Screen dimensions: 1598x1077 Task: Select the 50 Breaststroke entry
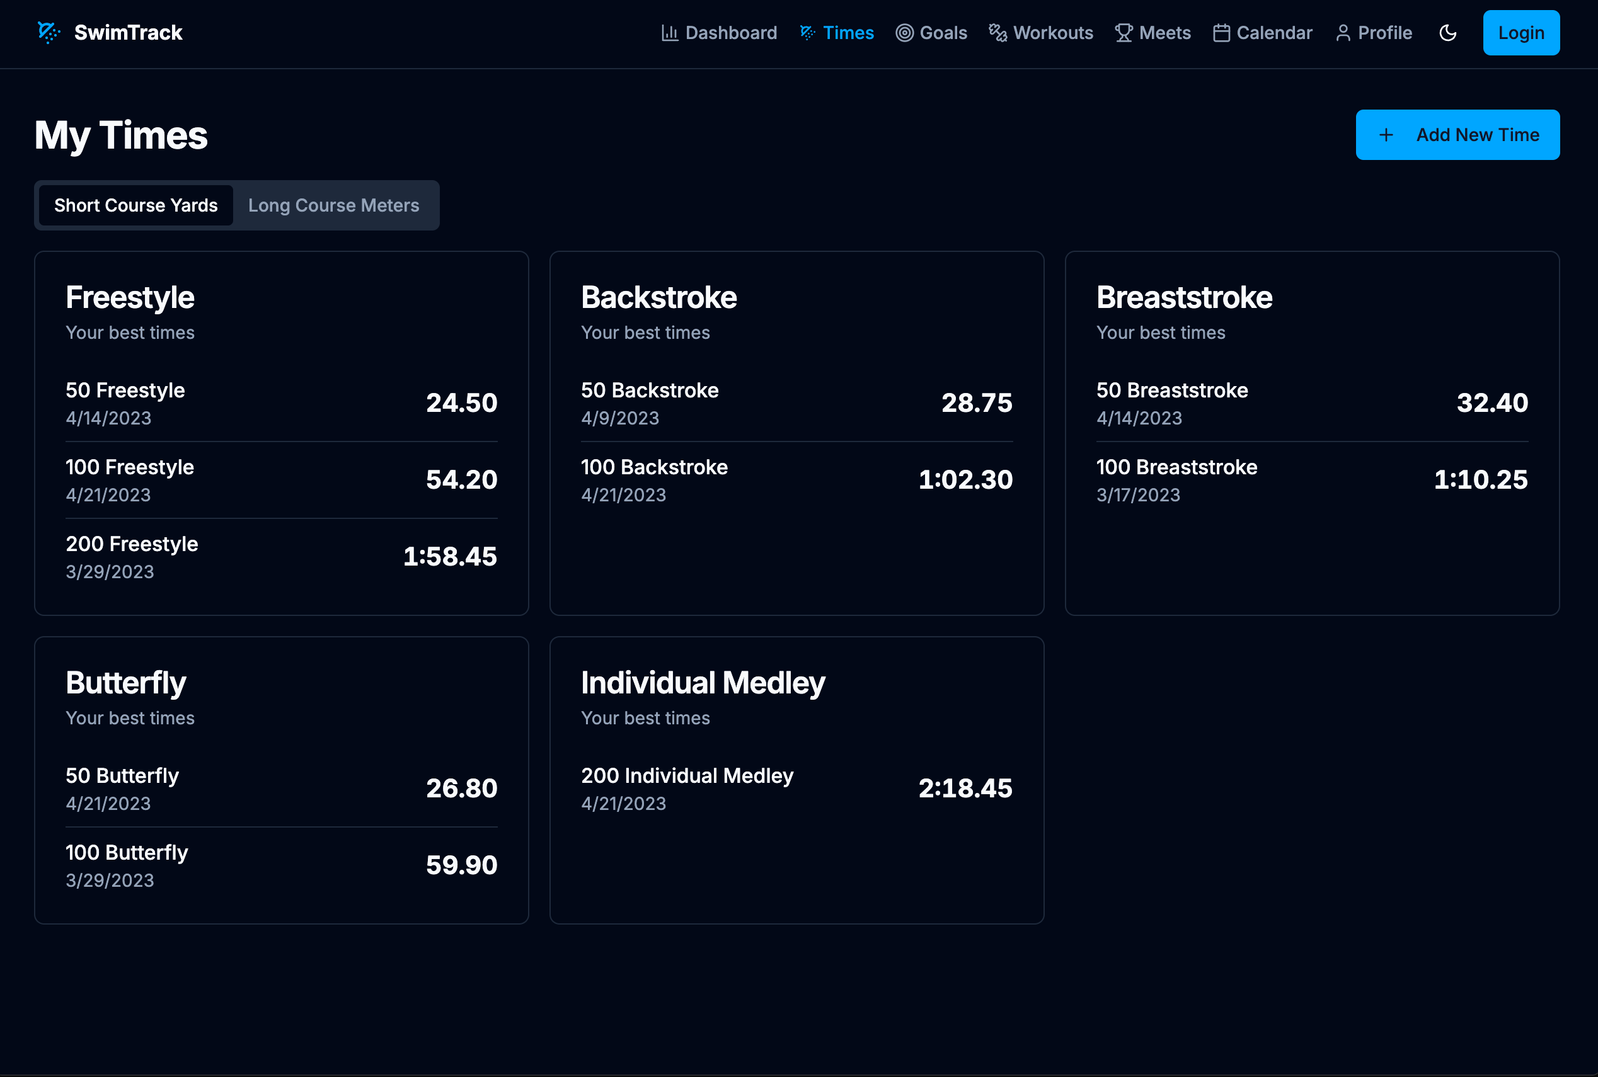click(1312, 403)
